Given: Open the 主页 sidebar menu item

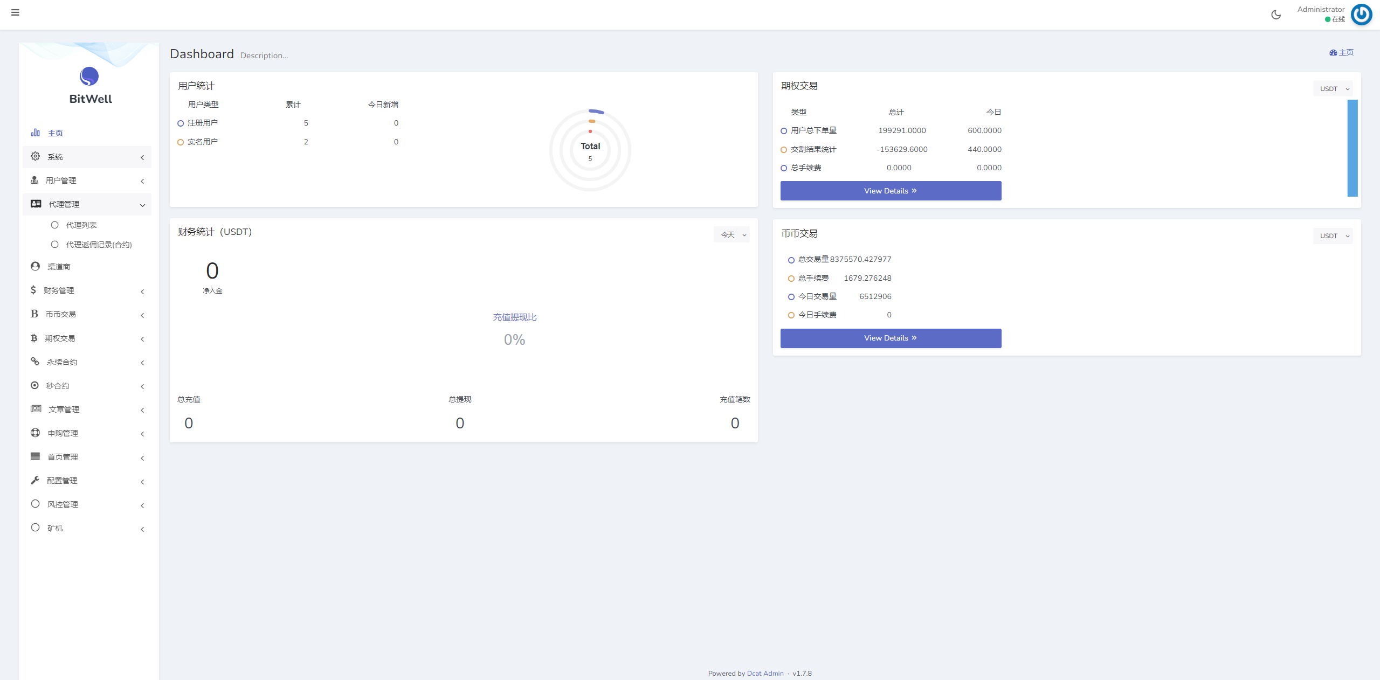Looking at the screenshot, I should pos(55,133).
